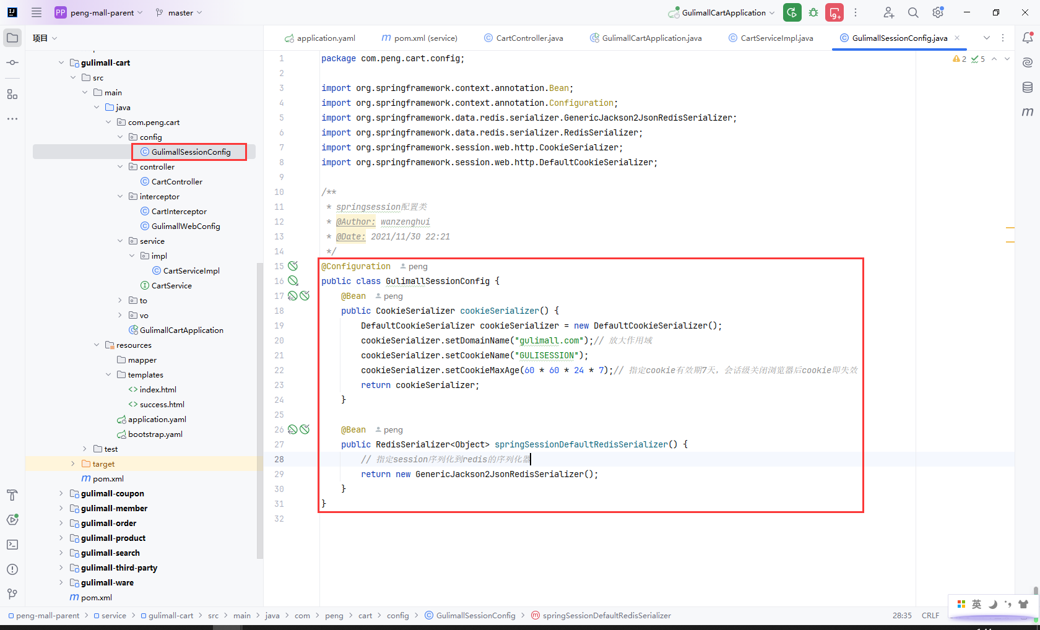The height and width of the screenshot is (630, 1040).
Task: Debug GulimallCartApplication with bug icon
Action: (813, 12)
